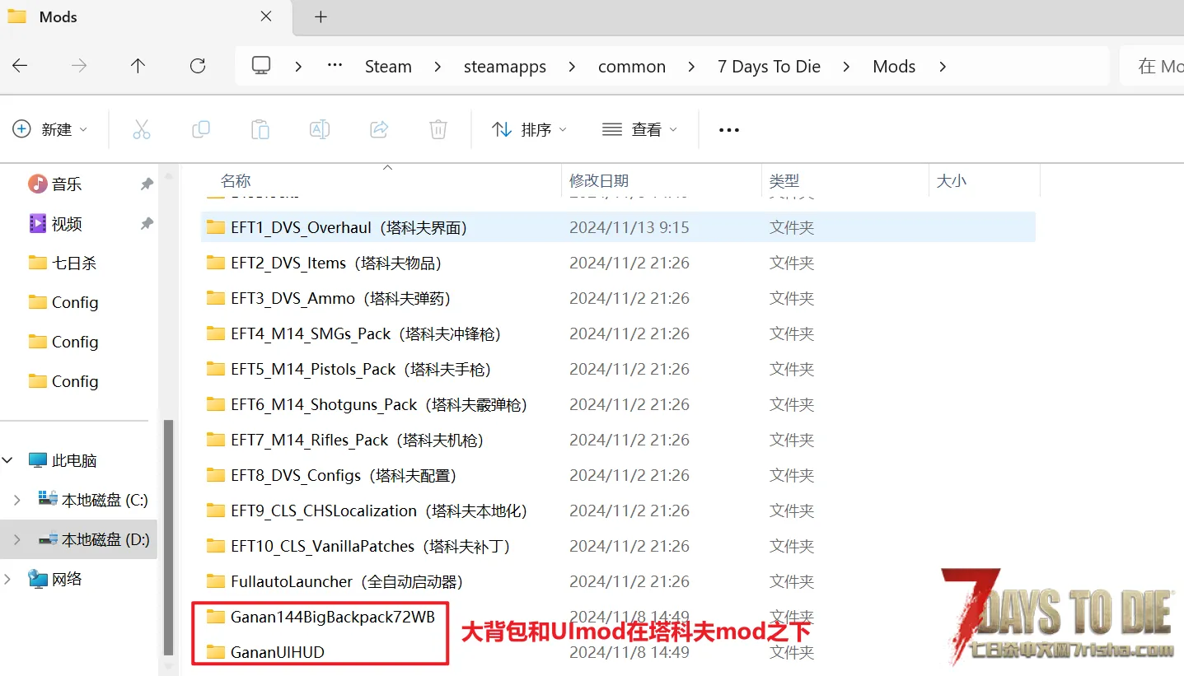Click the Delete trash icon

[438, 129]
